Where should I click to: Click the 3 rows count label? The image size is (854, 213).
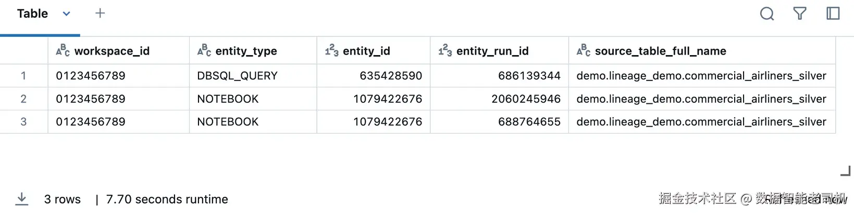pyautogui.click(x=63, y=199)
